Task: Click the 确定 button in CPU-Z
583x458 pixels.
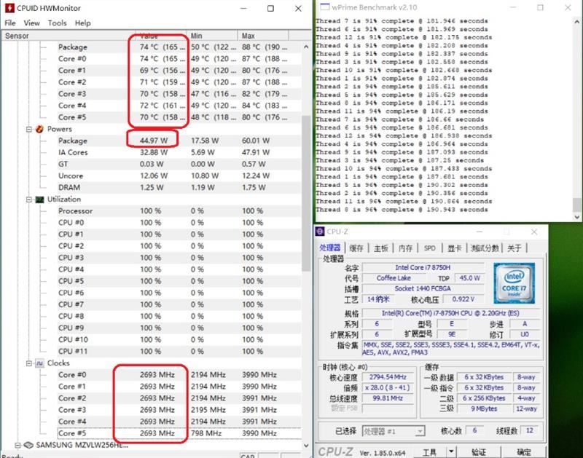Action: click(524, 451)
